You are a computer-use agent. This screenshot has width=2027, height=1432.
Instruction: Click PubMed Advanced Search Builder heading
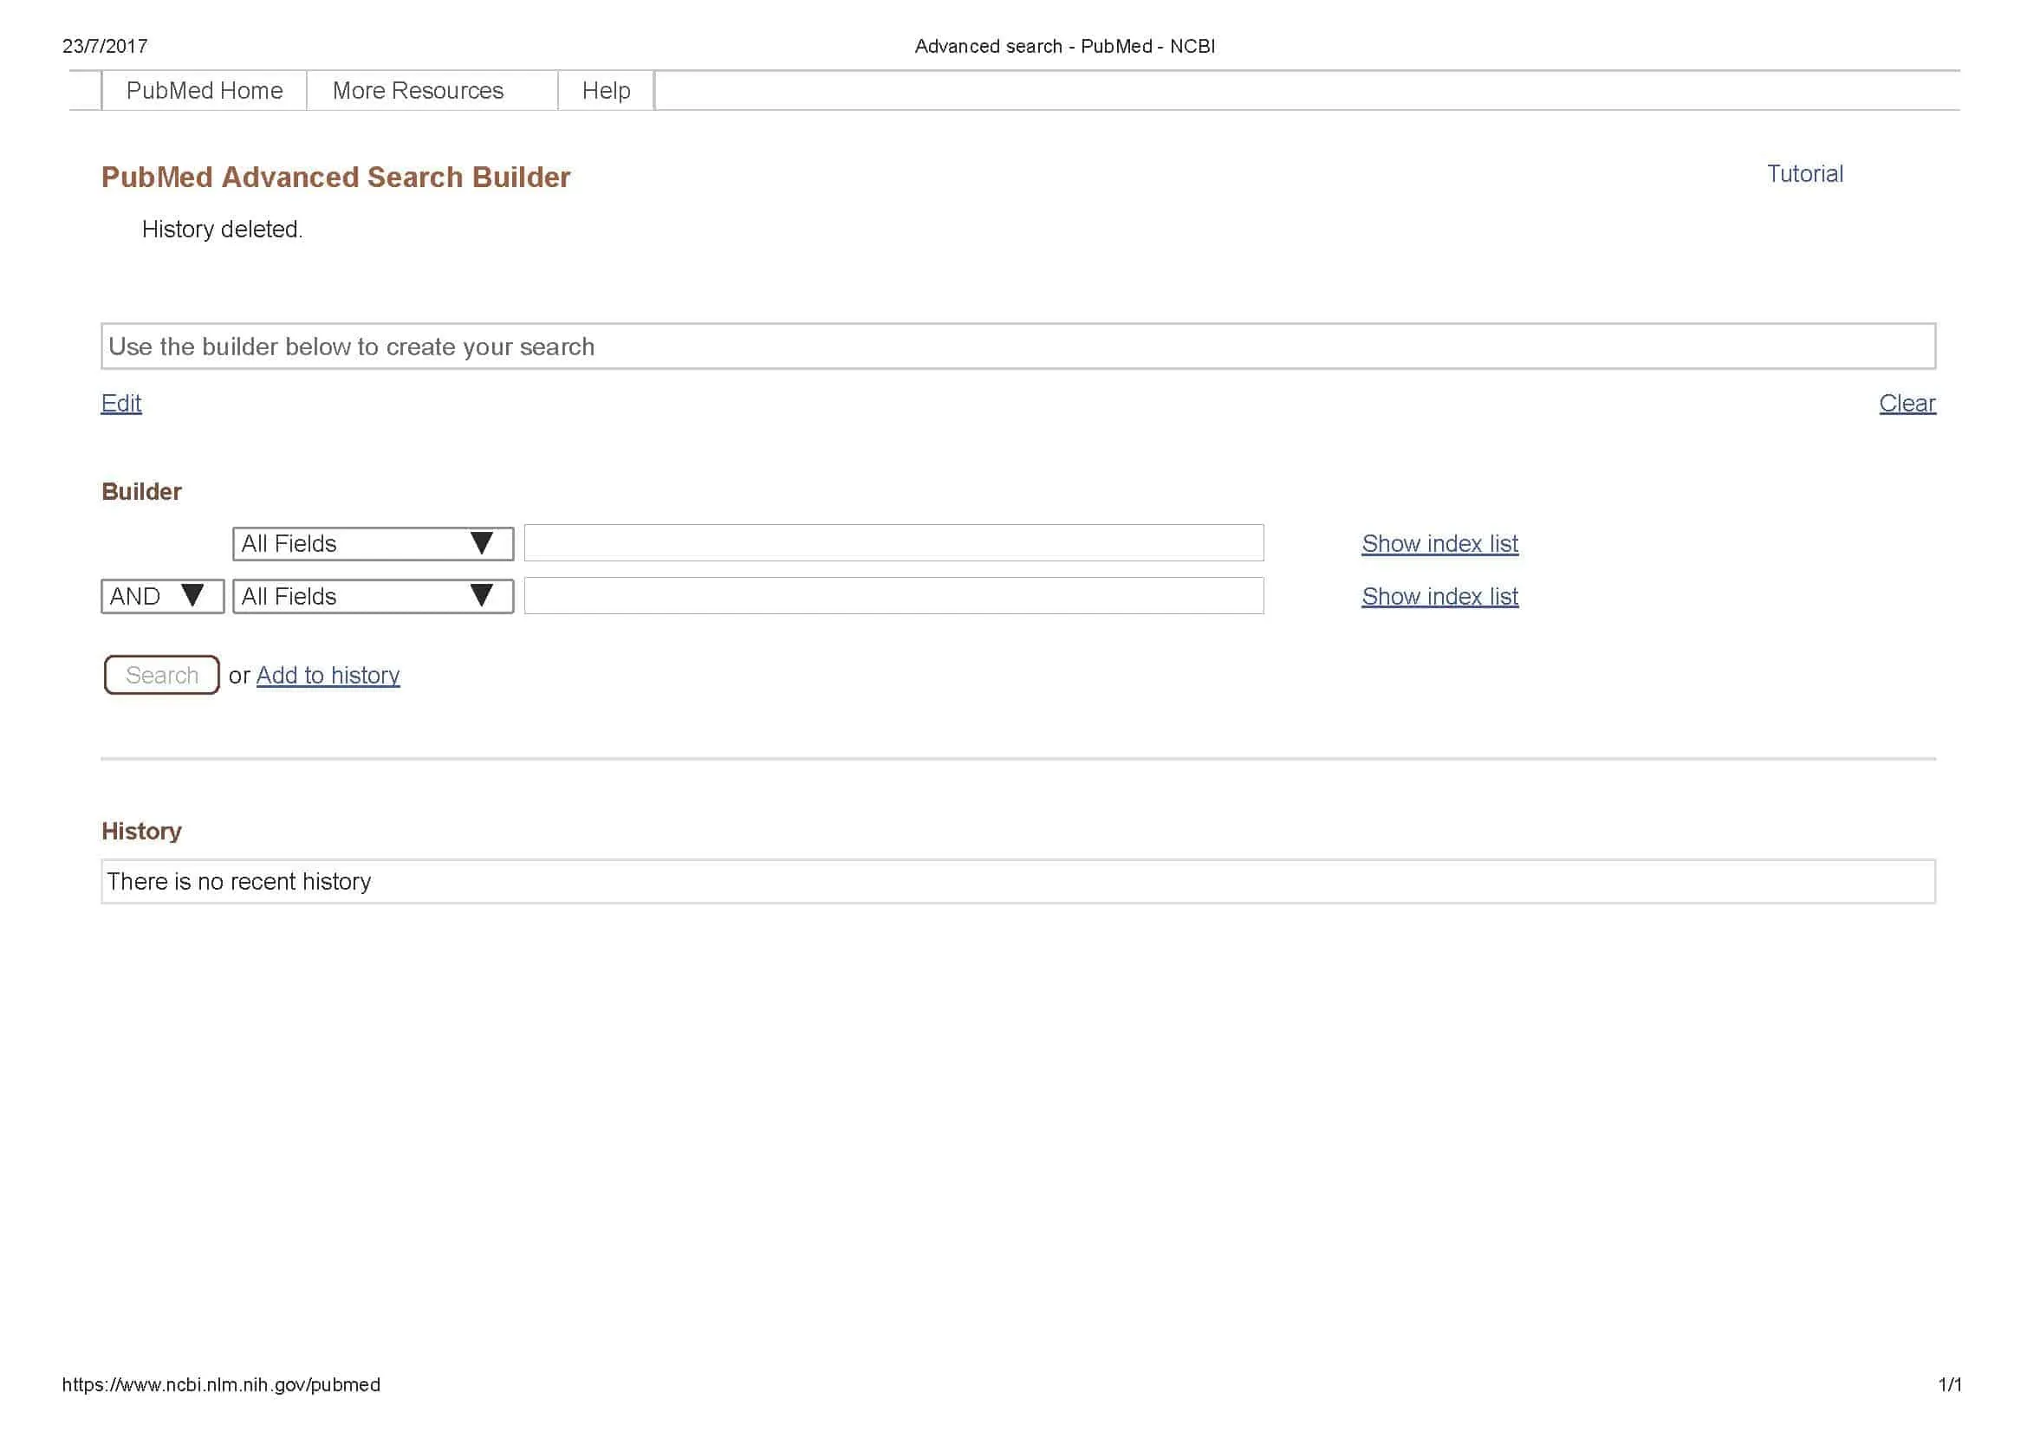coord(335,178)
